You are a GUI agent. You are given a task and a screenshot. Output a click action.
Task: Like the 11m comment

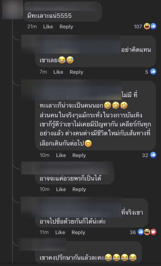pyautogui.click(x=60, y=232)
